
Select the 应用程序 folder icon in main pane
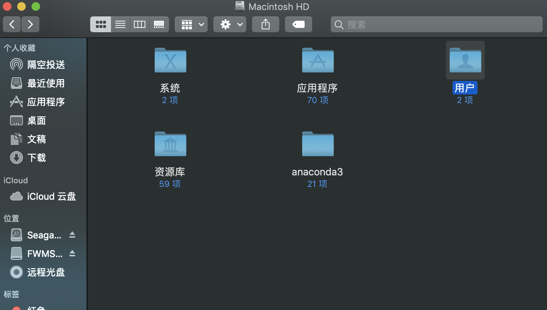tap(318, 60)
